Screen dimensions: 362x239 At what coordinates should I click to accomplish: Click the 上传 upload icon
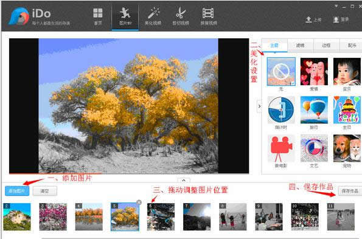308,19
